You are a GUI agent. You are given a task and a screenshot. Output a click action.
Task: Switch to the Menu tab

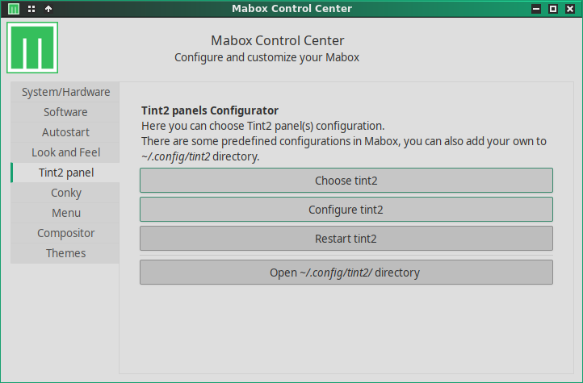click(x=65, y=213)
